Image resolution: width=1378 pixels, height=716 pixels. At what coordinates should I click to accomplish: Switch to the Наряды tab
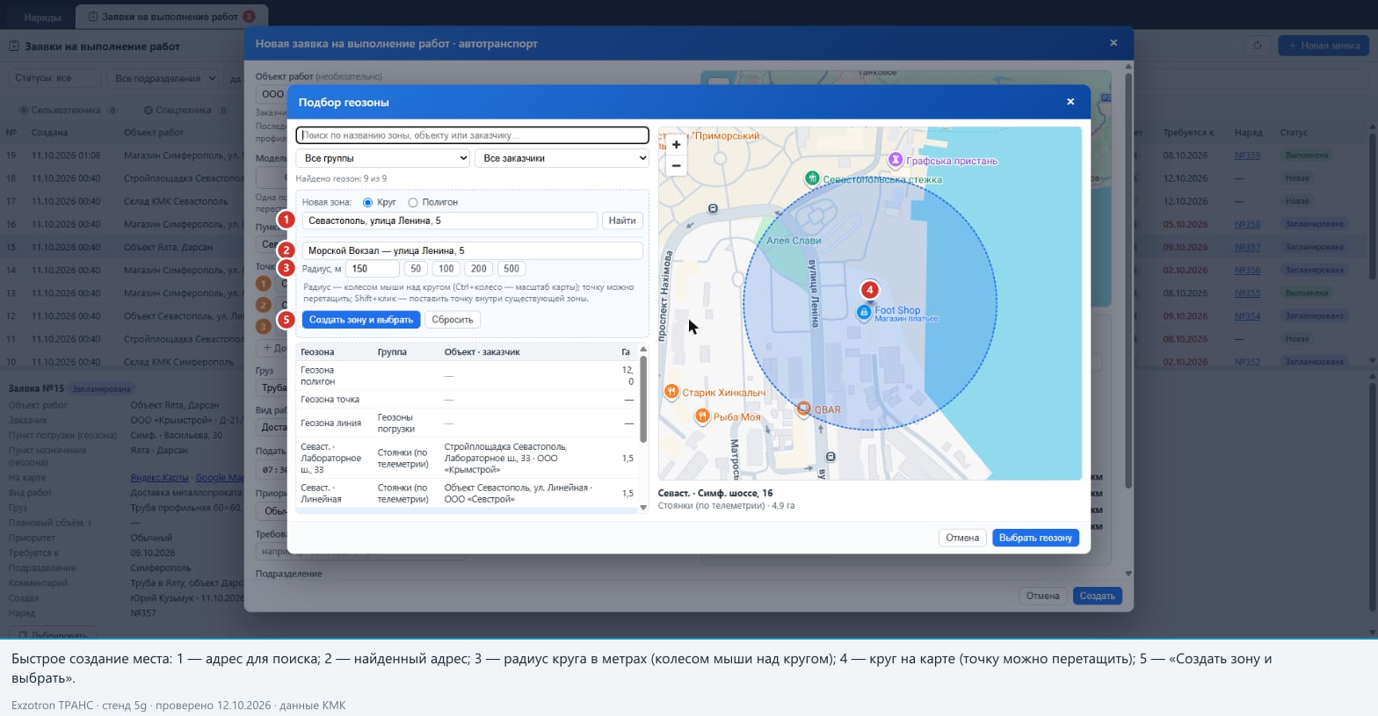point(42,17)
